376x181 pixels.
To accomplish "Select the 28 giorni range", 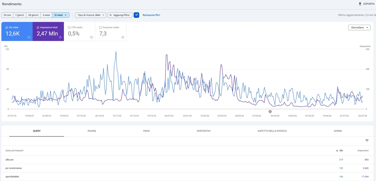I will click(x=33, y=15).
